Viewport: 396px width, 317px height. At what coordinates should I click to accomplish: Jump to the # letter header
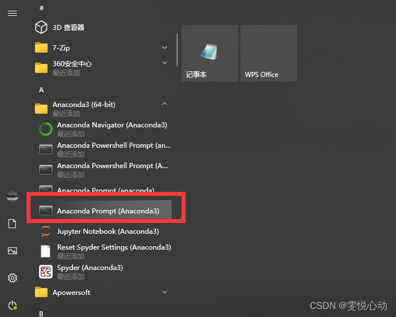coord(41,8)
